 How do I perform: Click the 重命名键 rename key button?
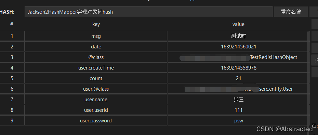point(291,12)
